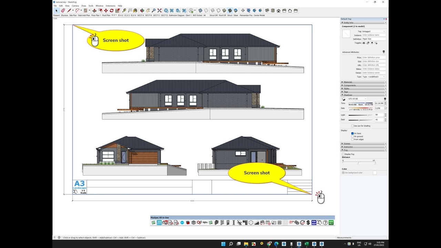This screenshot has width=441, height=248.
Task: Check On ground display option
Action: click(x=352, y=136)
